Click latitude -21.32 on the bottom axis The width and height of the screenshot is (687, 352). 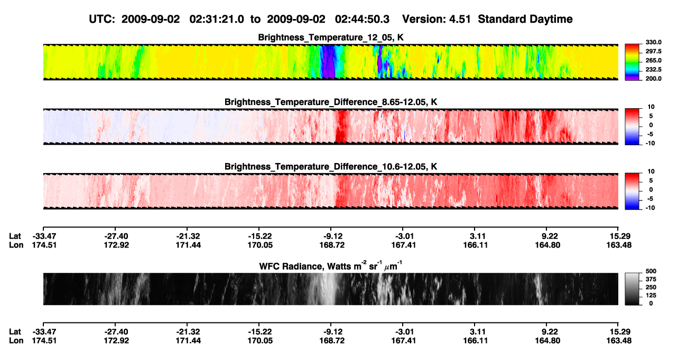(188, 331)
